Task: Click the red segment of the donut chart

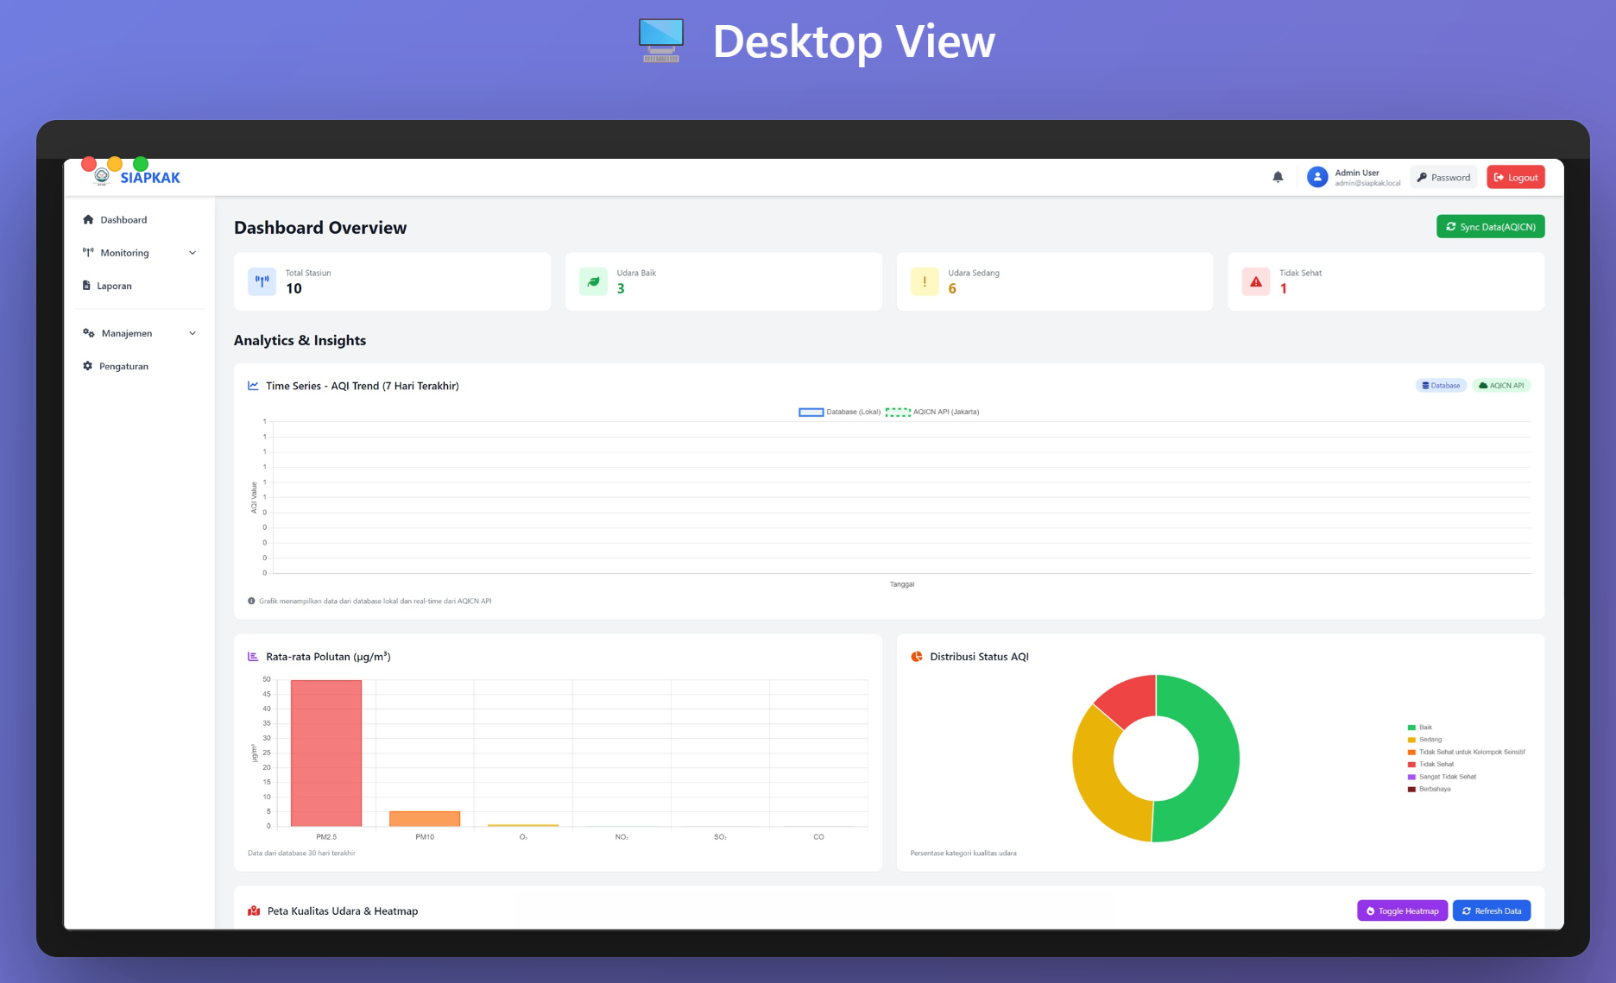Action: 1133,700
